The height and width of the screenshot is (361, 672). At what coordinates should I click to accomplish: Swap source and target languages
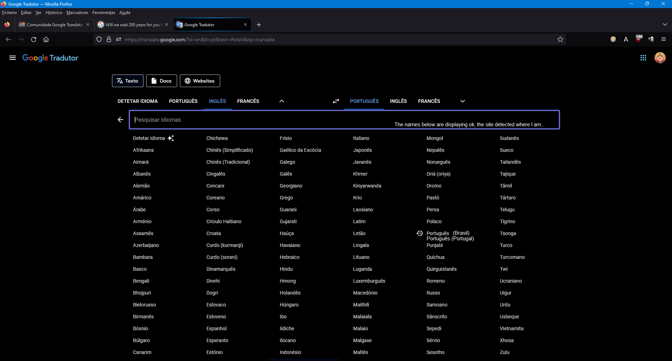pos(336,101)
